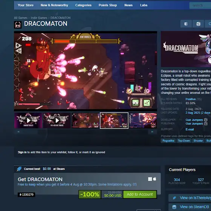Click the 527 today's peak count
The width and height of the screenshot is (211, 211).
(201, 180)
